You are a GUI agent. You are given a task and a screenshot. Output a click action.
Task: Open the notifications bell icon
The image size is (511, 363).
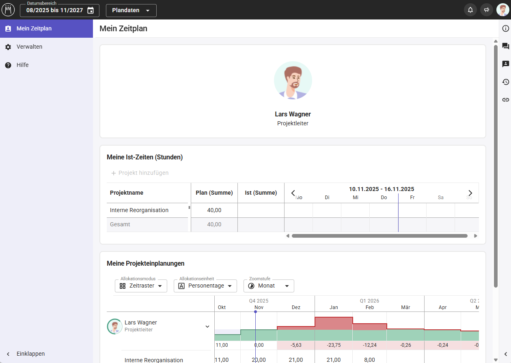pos(470,10)
